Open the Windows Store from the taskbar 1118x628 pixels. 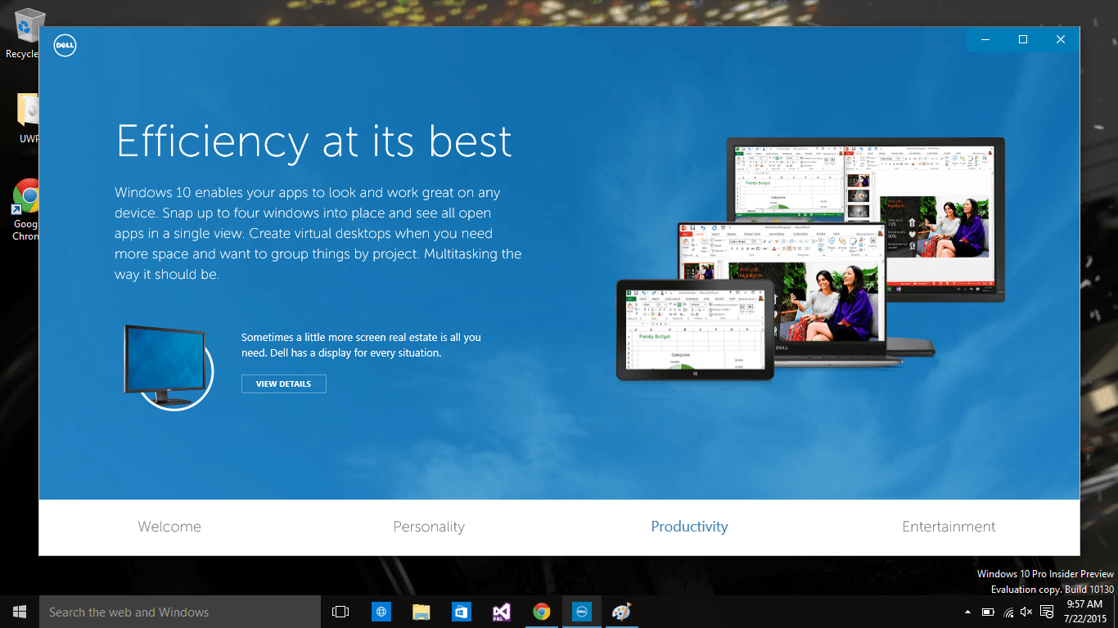point(461,611)
